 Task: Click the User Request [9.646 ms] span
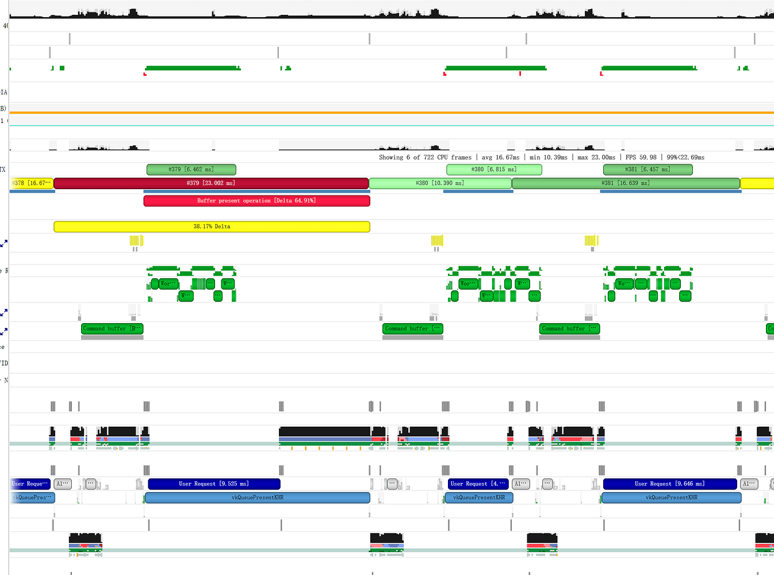(671, 484)
